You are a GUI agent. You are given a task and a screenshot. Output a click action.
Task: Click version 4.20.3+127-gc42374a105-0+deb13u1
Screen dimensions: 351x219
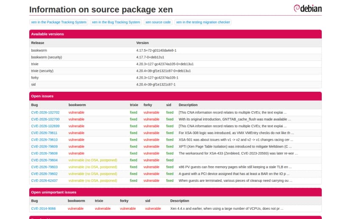coord(165,64)
